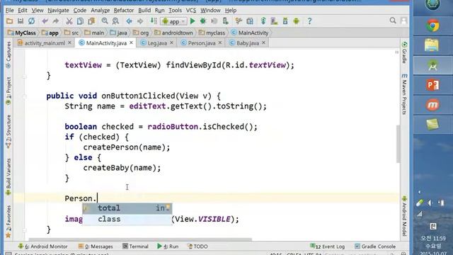Click the Replace toolbar icon

[115, 21]
